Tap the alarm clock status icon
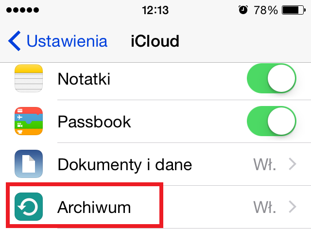 point(243,10)
